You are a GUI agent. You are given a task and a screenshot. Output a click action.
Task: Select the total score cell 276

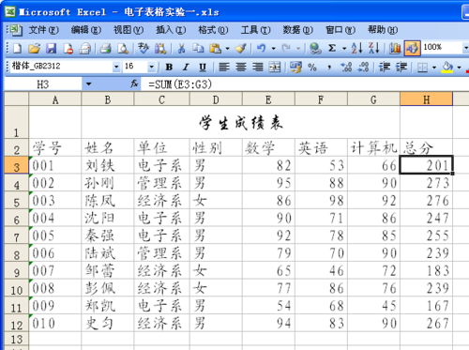pyautogui.click(x=426, y=201)
